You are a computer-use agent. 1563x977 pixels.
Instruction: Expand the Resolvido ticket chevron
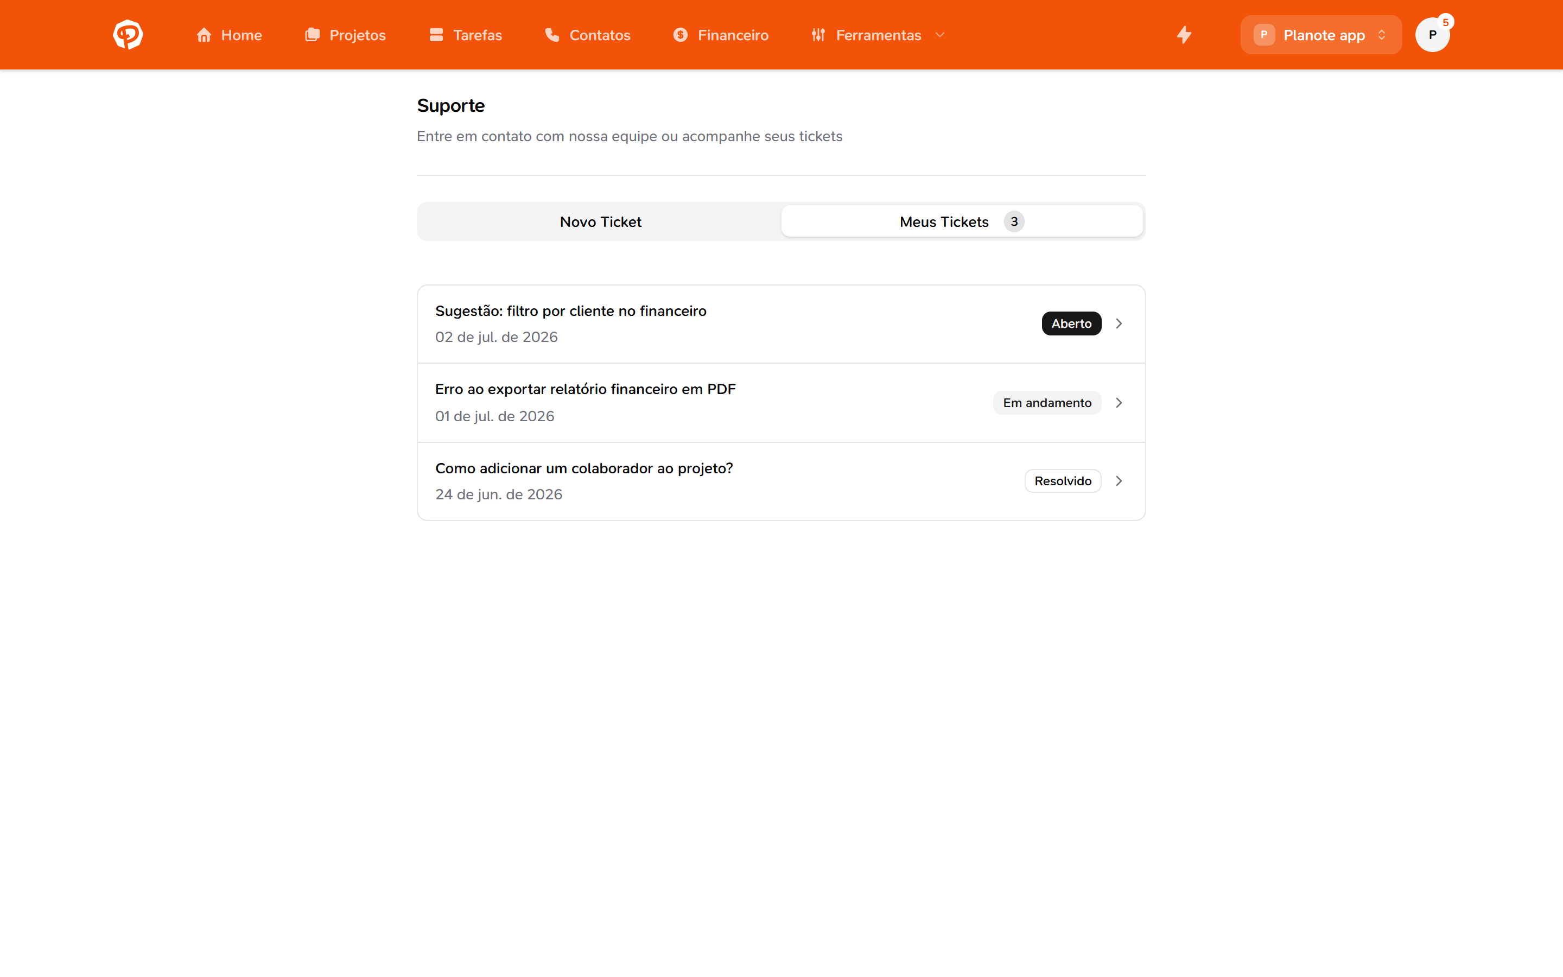click(x=1119, y=481)
